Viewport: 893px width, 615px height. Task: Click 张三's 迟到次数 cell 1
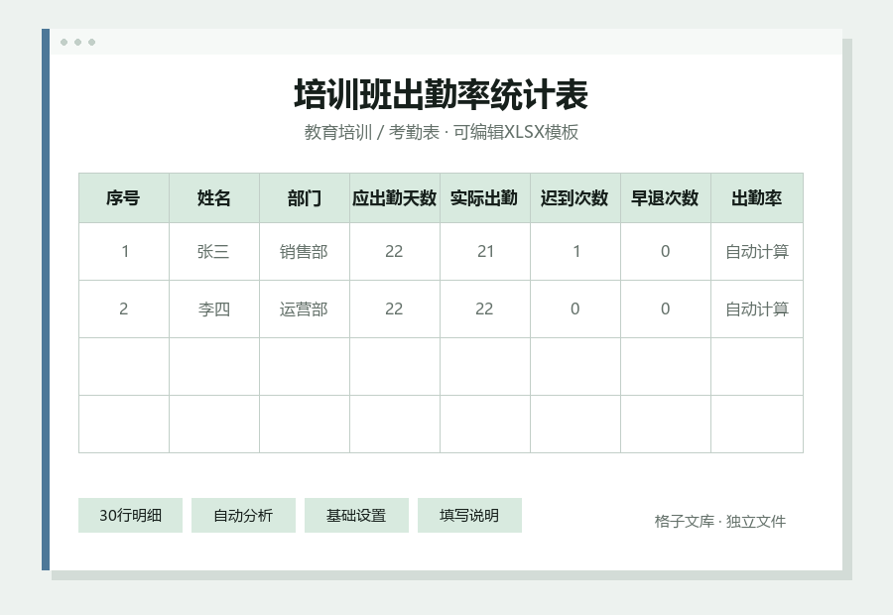click(x=575, y=252)
